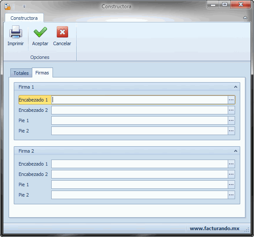Collapse the Firma 1 group
The image size is (254, 237).
coord(235,87)
